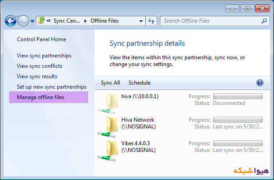Open the blue Help icon
The width and height of the screenshot is (274, 180).
[x=260, y=83]
